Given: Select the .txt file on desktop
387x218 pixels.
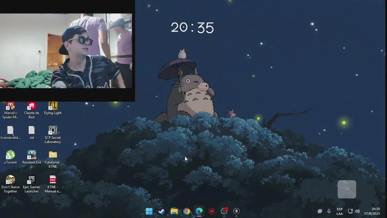Looking at the screenshot, I should pyautogui.click(x=31, y=133).
